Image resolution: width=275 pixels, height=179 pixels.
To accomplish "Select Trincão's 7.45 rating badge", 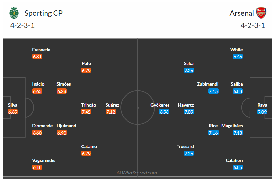I will coord(86,112).
